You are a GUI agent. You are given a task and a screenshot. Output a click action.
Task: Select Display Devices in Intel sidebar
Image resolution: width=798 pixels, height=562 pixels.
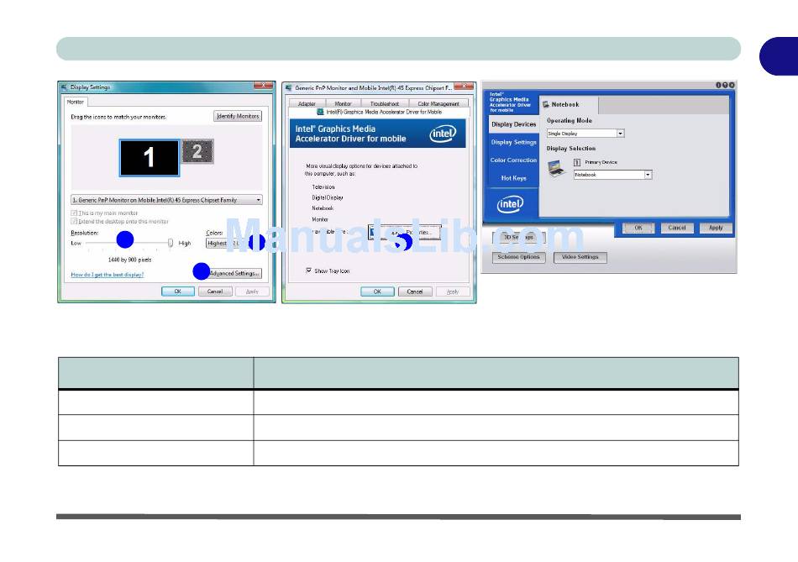(513, 124)
